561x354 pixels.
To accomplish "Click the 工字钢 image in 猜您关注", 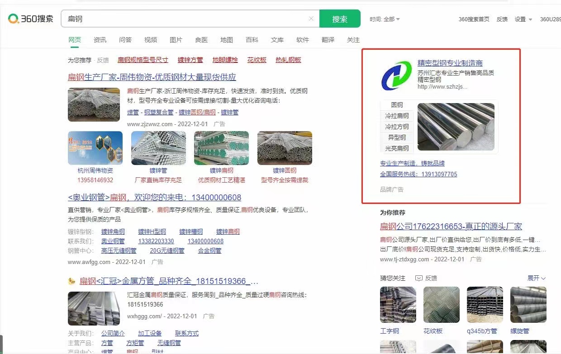I will [x=398, y=305].
